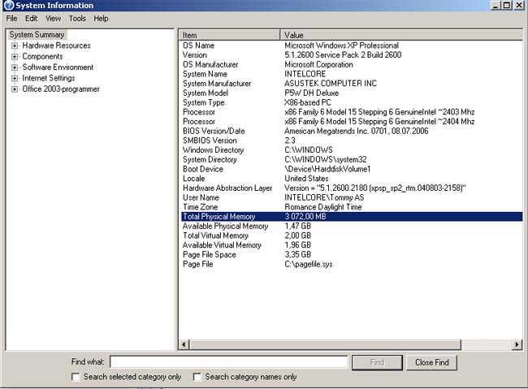
Task: Select the Processor row showing ~2404 Mhz
Action: [x=352, y=121]
